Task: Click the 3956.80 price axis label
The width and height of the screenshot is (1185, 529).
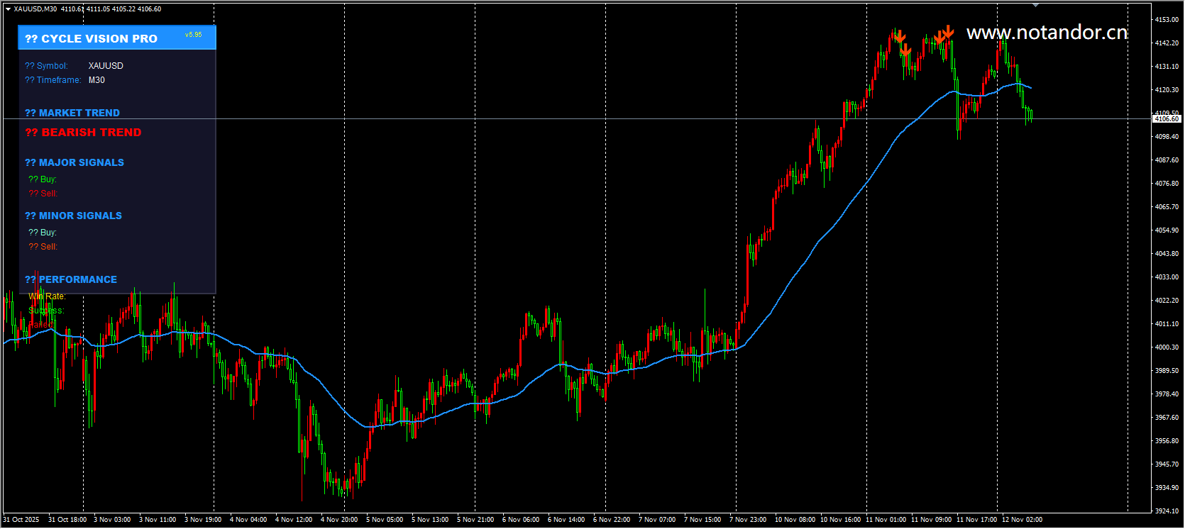Action: [x=1167, y=441]
